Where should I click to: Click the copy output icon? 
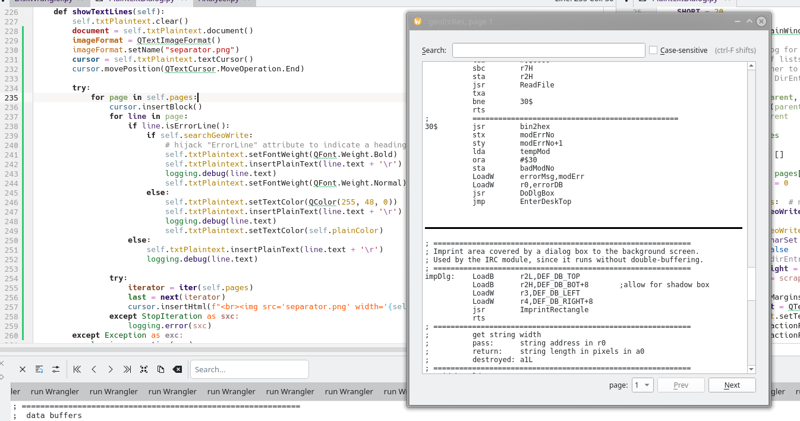(x=160, y=369)
